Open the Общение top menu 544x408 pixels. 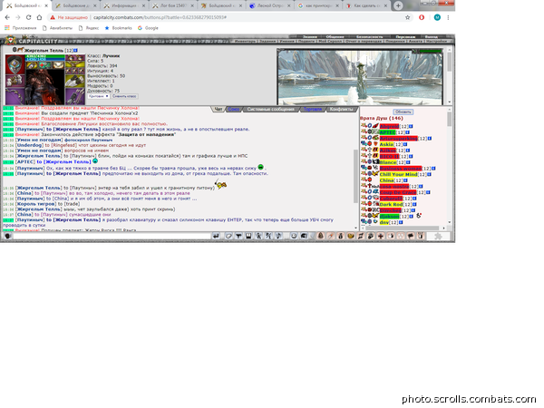(335, 36)
